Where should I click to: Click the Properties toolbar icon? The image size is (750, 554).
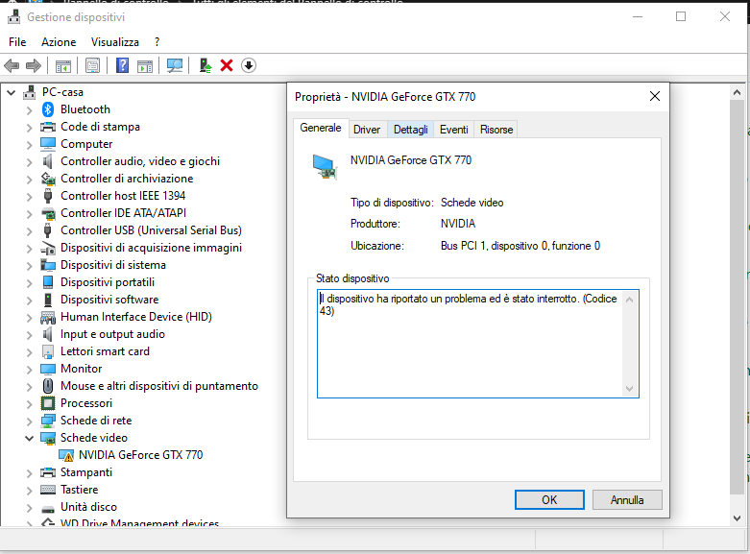(x=93, y=65)
